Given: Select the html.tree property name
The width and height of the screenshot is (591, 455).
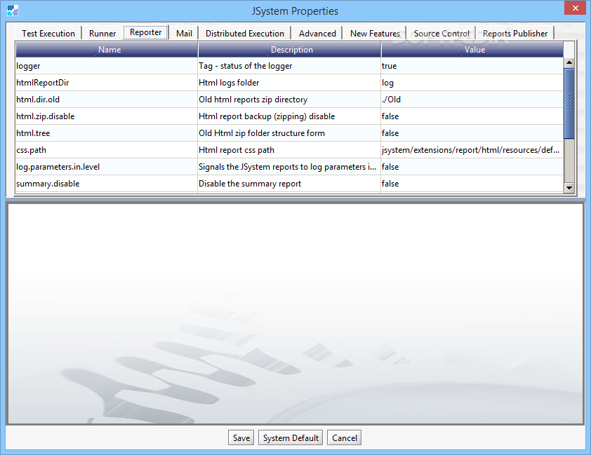Looking at the screenshot, I should pyautogui.click(x=107, y=133).
